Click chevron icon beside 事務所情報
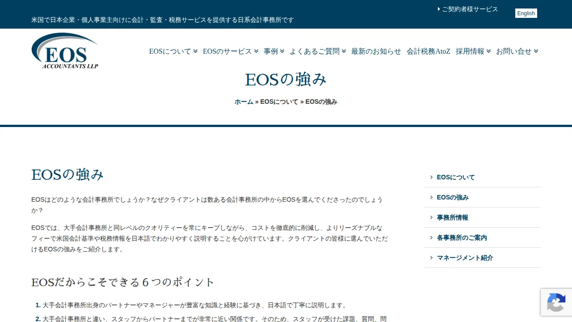Image resolution: width=572 pixels, height=322 pixels. coord(432,217)
